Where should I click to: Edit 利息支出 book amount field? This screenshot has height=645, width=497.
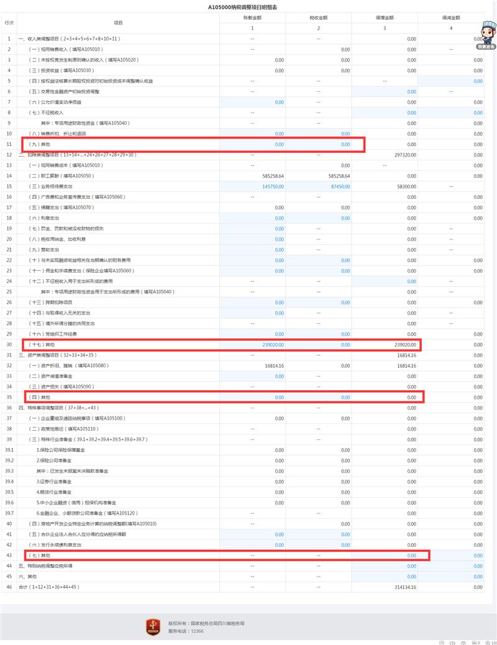[x=252, y=218]
